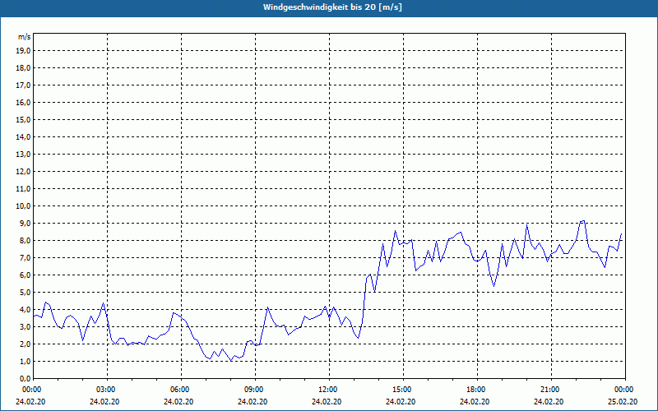Choose the "21:00" time label
The height and width of the screenshot is (411, 658).
549,390
